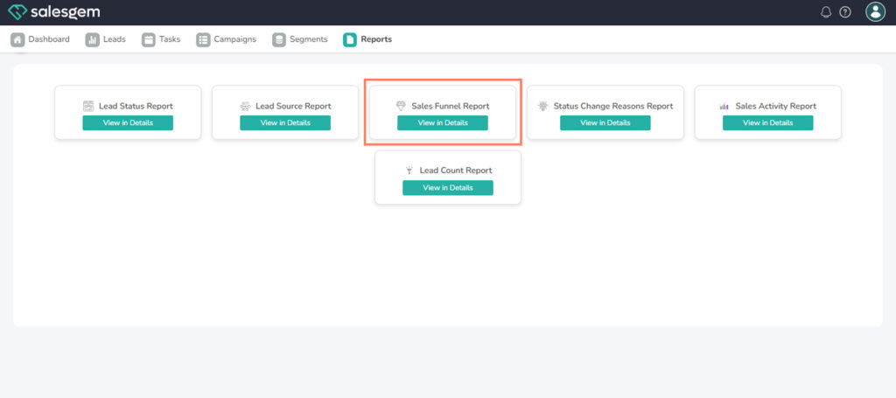Viewport: 896px width, 398px height.
Task: View details of Lead Status Report
Action: [128, 122]
